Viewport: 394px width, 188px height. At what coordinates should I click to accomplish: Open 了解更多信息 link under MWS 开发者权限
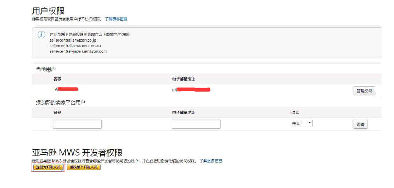210,161
